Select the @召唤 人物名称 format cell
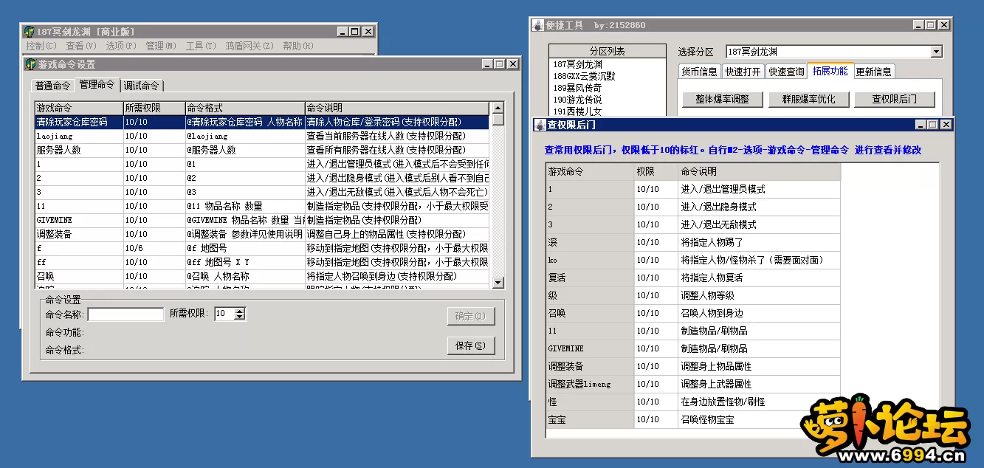984x468 pixels. [244, 276]
